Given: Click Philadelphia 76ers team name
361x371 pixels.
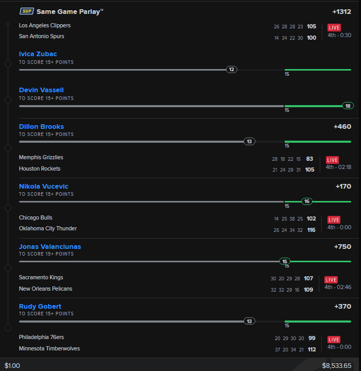Looking at the screenshot, I should click(x=41, y=337).
